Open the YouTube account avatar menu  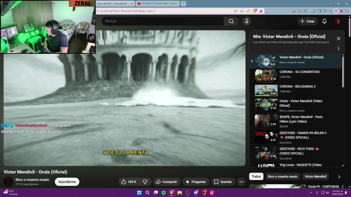[338, 21]
